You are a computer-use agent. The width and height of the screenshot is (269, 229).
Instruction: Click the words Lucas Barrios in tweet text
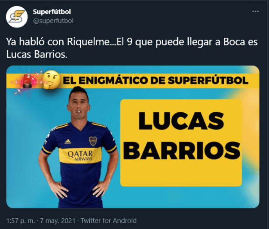pos(37,54)
